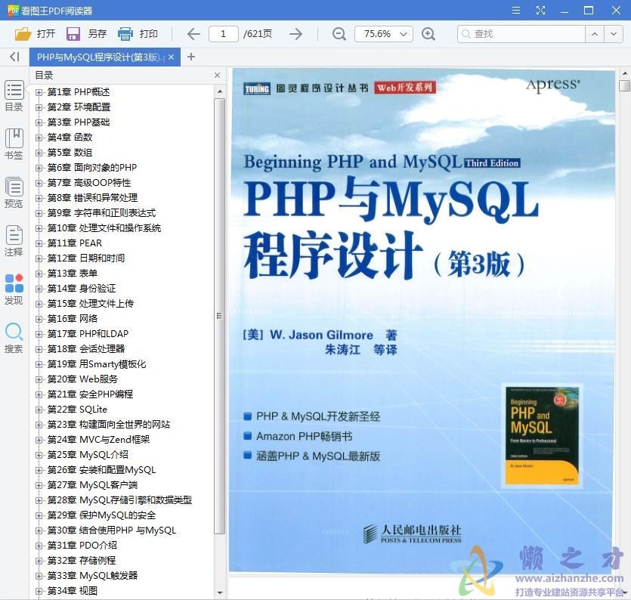Expand 第25章 MySQL介绍
This screenshot has height=600, width=631.
(x=39, y=455)
